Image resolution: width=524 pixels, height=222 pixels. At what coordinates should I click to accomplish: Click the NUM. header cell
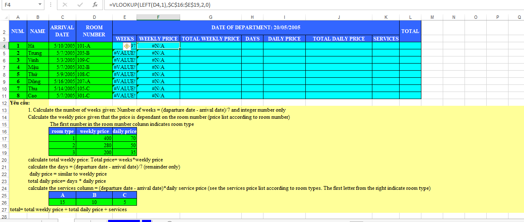(x=18, y=31)
